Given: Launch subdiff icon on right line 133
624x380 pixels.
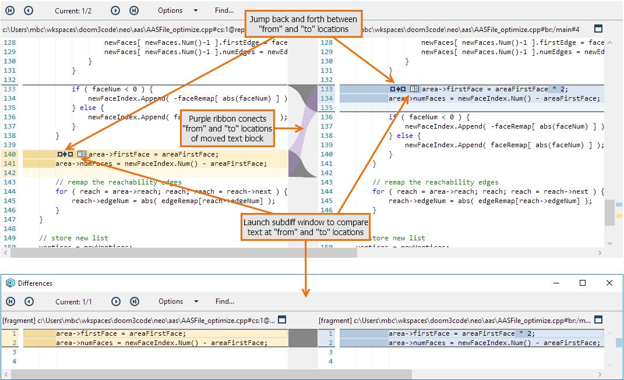Looking at the screenshot, I should (415, 89).
